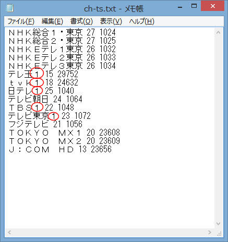This screenshot has height=242, width=228.
Task: Open the ヘルプ(H) menu
Action: 142,21
